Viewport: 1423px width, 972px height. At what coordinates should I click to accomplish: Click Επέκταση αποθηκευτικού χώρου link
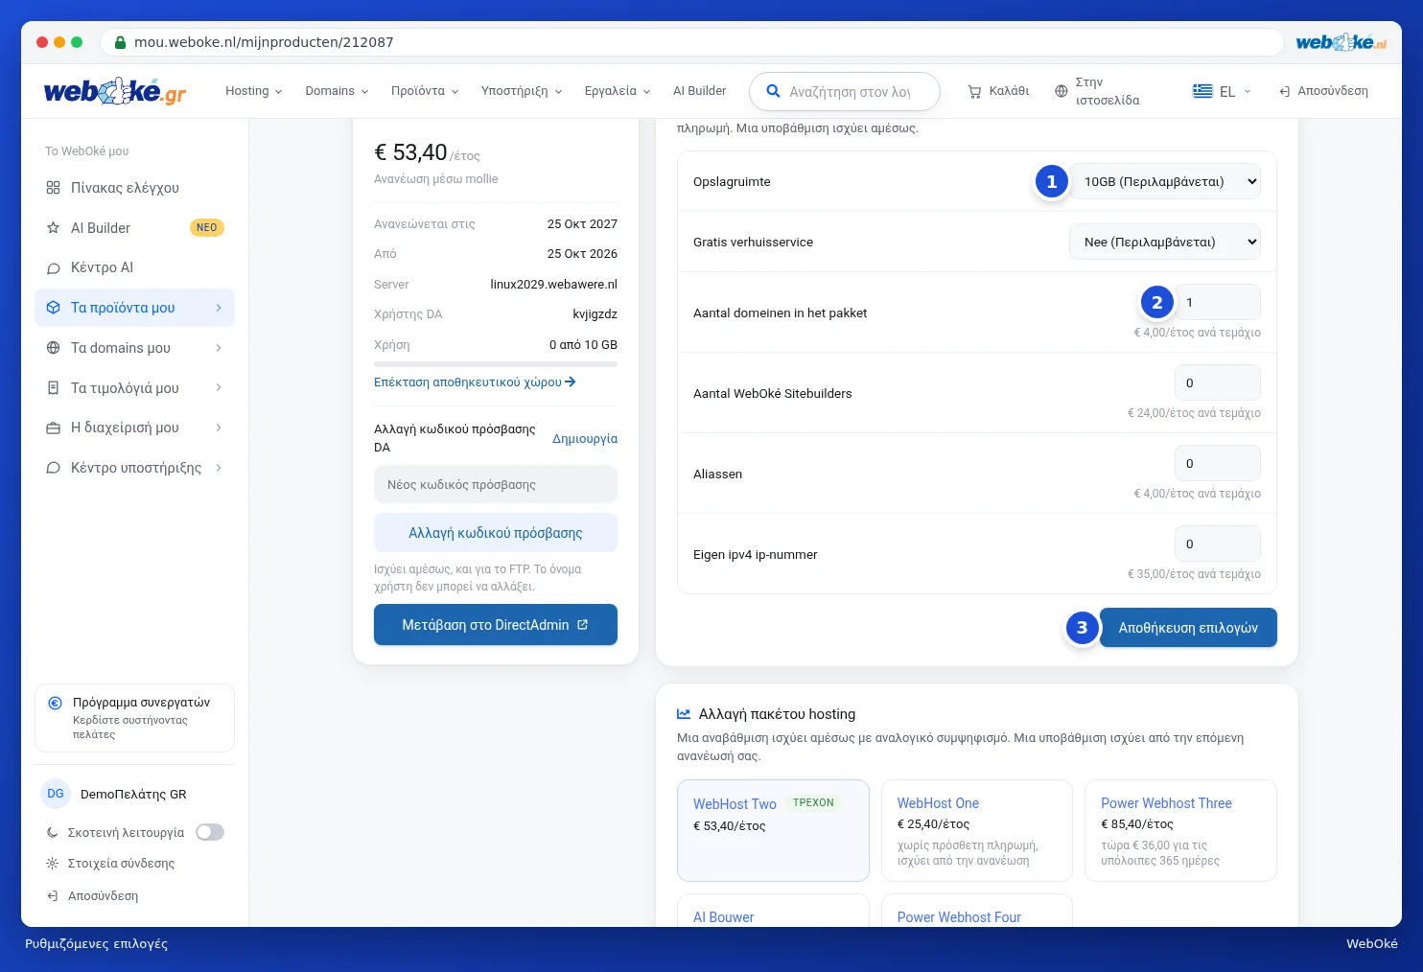(x=475, y=382)
